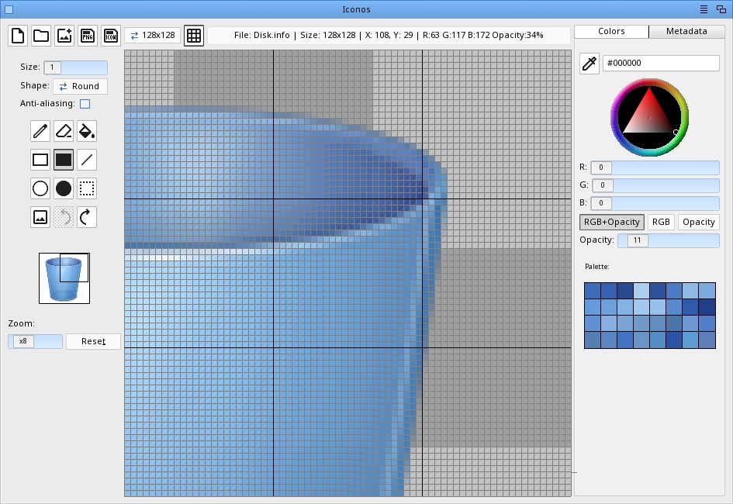The image size is (733, 504).
Task: Click the Redo arrow icon
Action: [x=87, y=217]
